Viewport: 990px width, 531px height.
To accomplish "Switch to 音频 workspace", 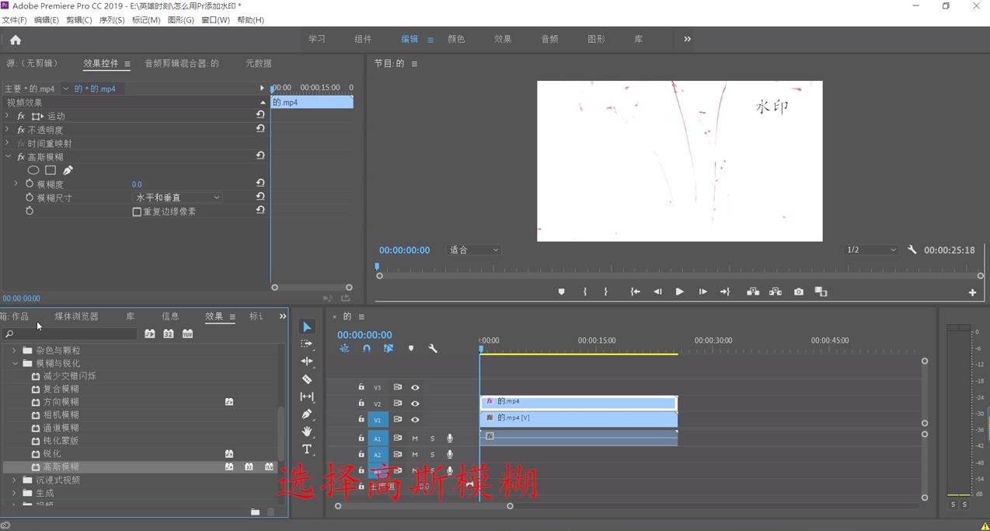I will click(x=549, y=39).
